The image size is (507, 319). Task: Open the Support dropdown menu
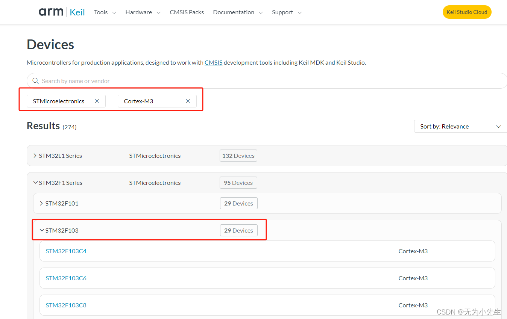(x=287, y=12)
